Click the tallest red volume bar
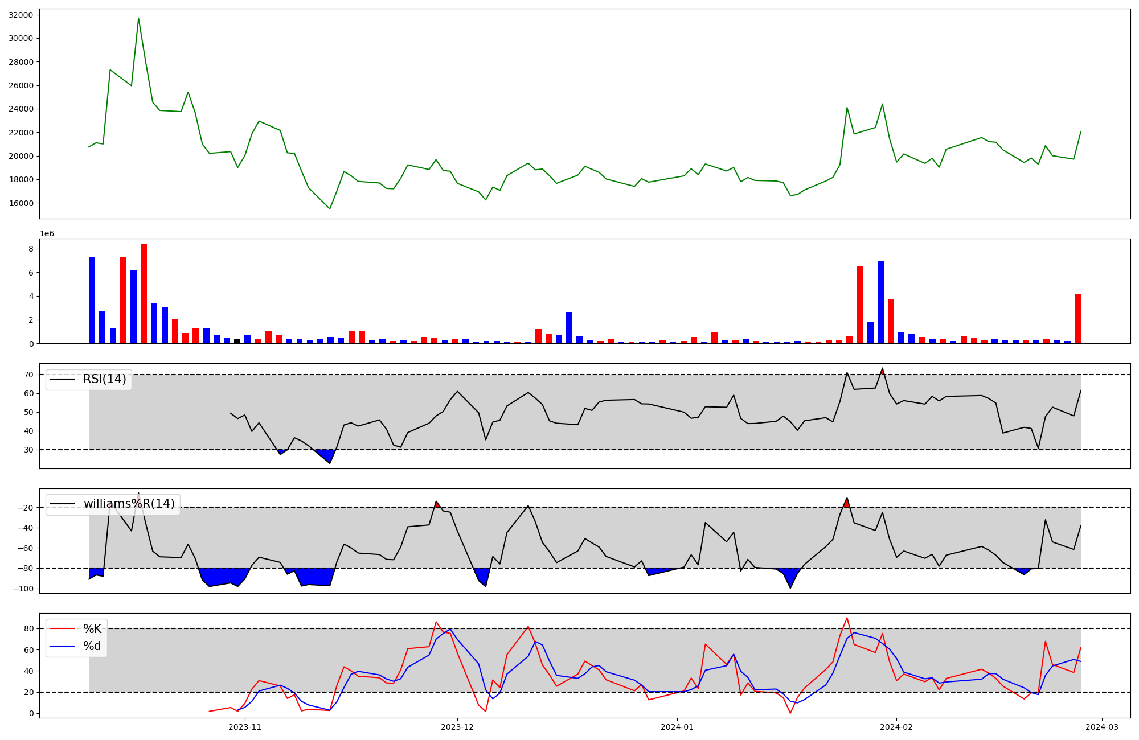1139x740 pixels. tap(144, 293)
